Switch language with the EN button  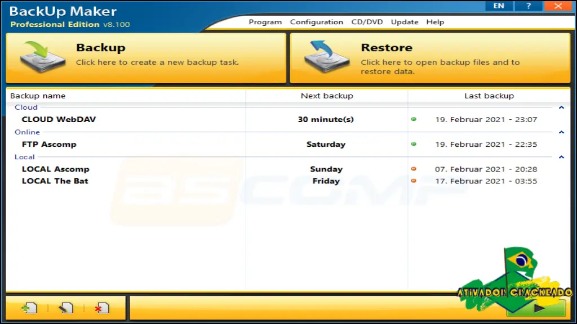tap(499, 6)
